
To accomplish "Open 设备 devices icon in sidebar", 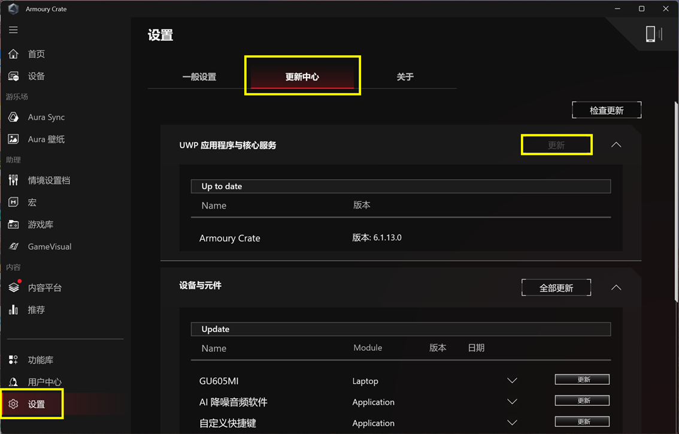I will pos(13,76).
